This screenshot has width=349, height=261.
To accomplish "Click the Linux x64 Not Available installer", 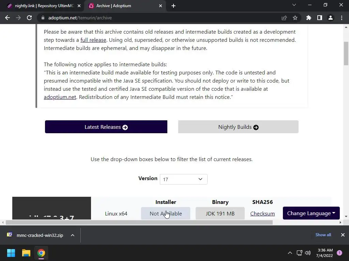I will pos(166,213).
